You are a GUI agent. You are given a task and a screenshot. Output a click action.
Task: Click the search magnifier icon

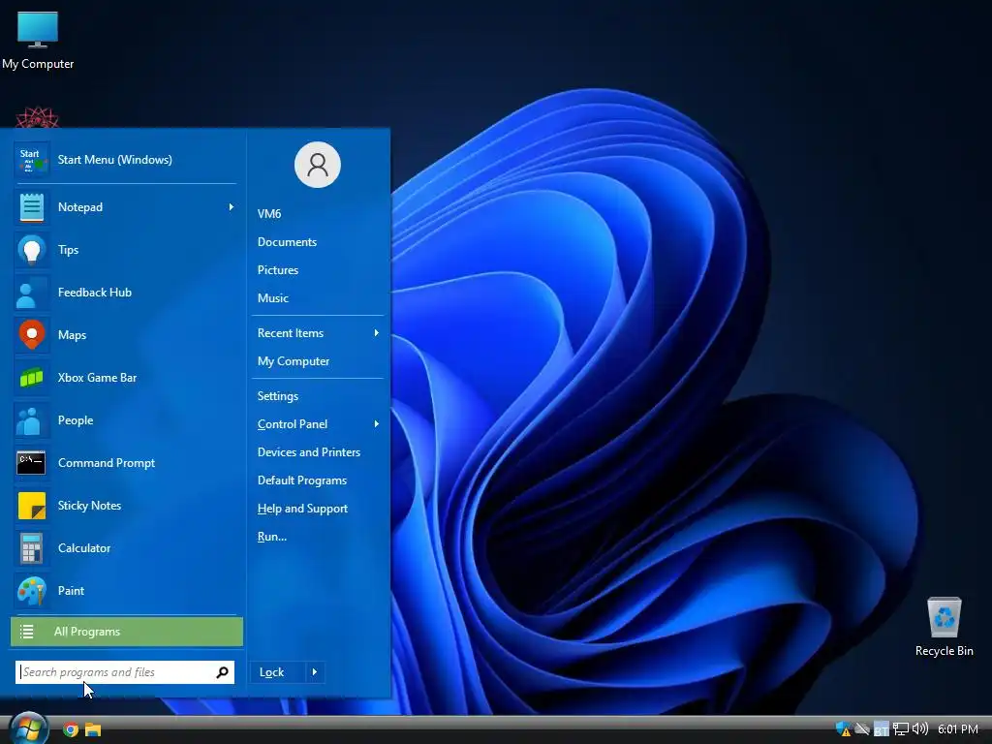pyautogui.click(x=222, y=672)
